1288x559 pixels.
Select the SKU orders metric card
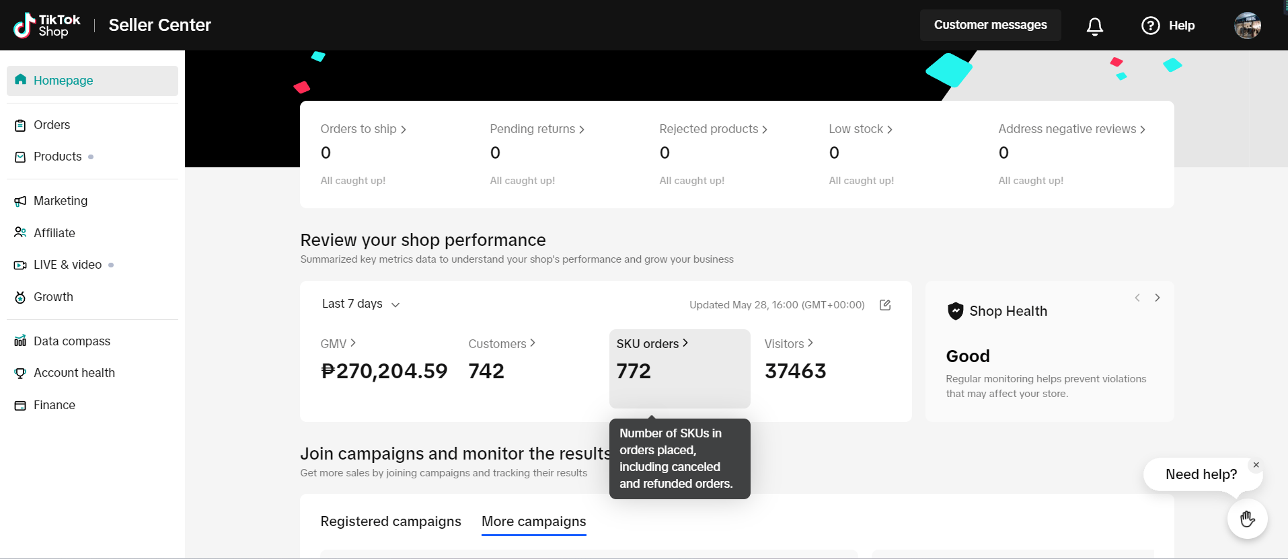pyautogui.click(x=679, y=368)
